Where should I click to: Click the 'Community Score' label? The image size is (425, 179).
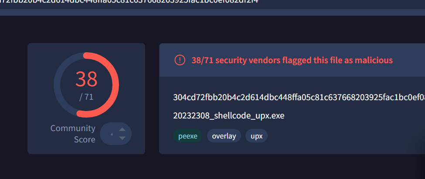click(73, 134)
